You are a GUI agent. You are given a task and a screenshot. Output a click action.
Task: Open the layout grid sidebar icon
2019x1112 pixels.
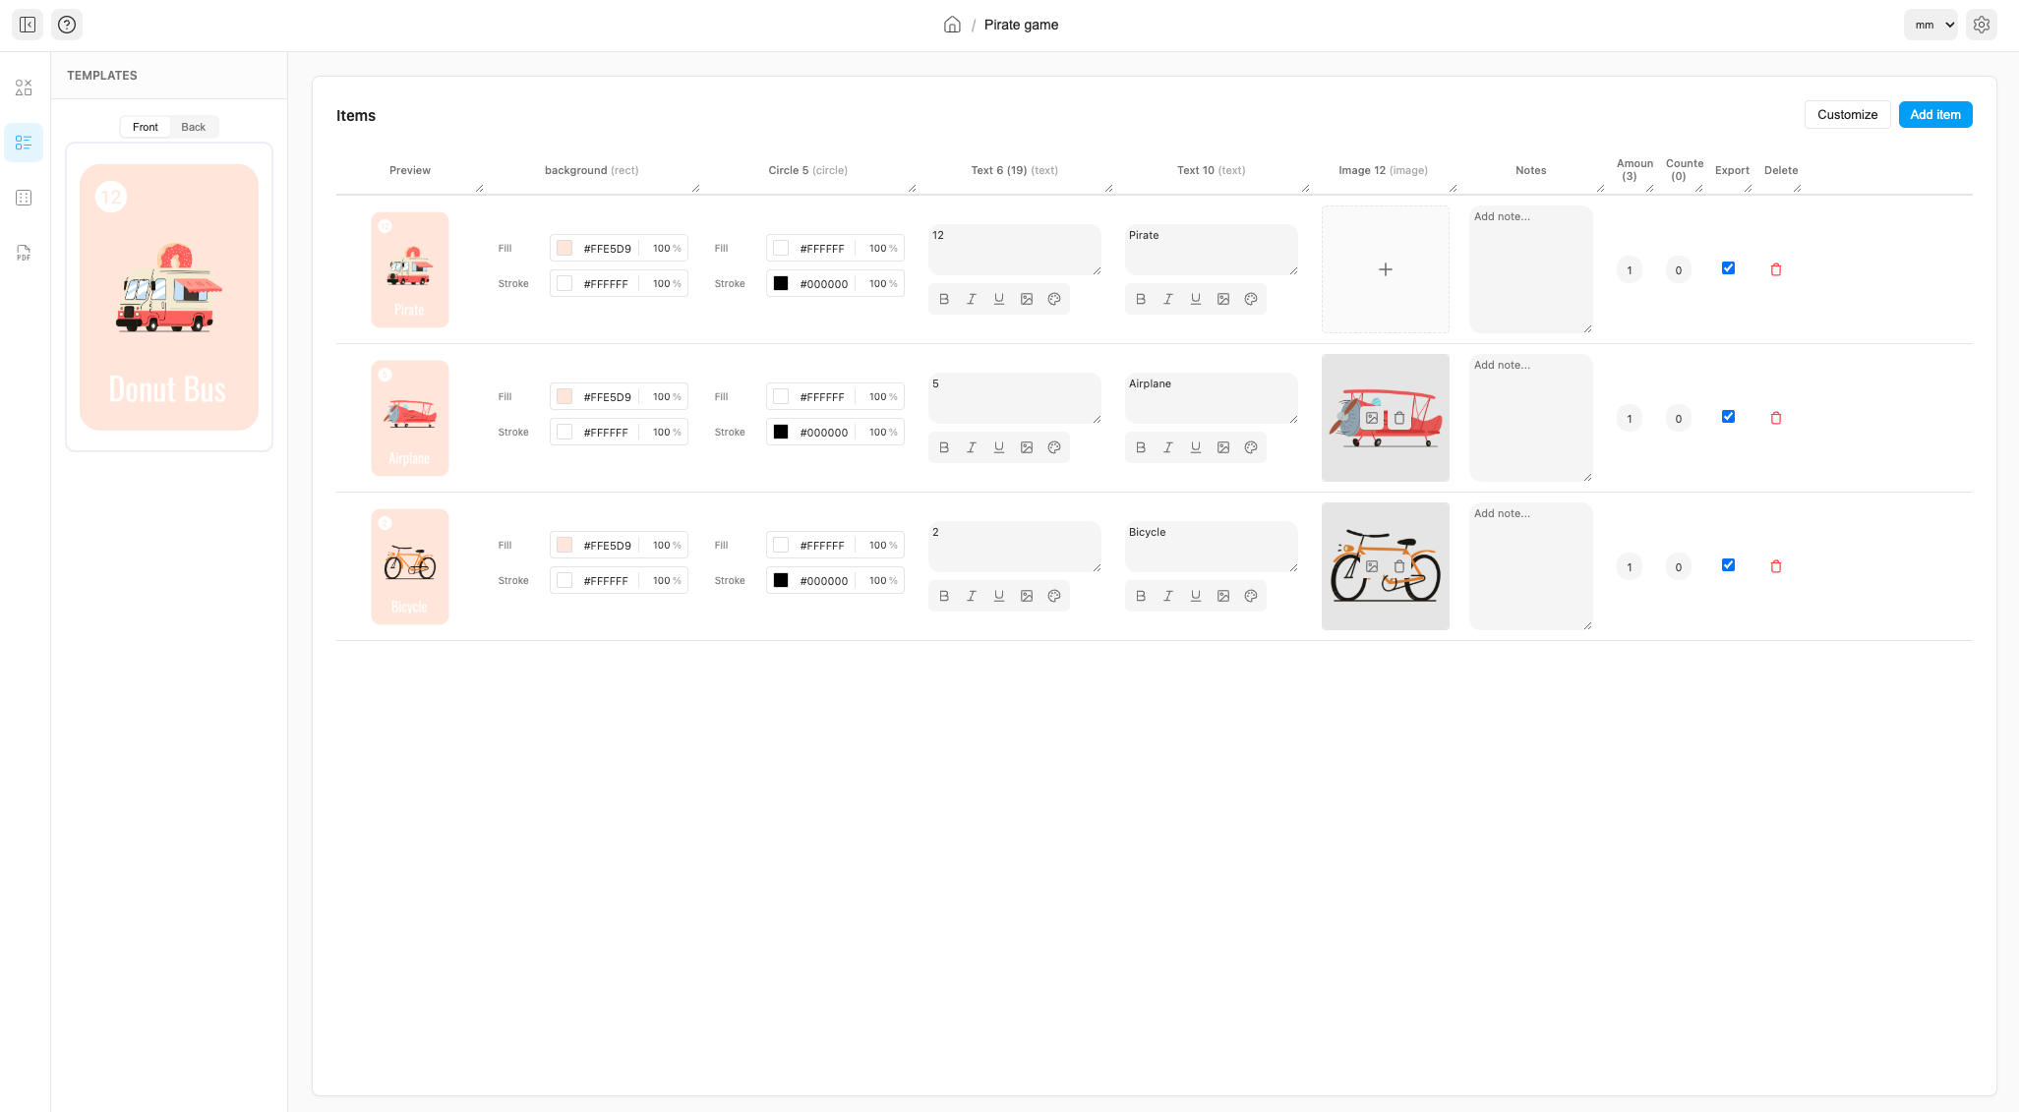point(24,198)
